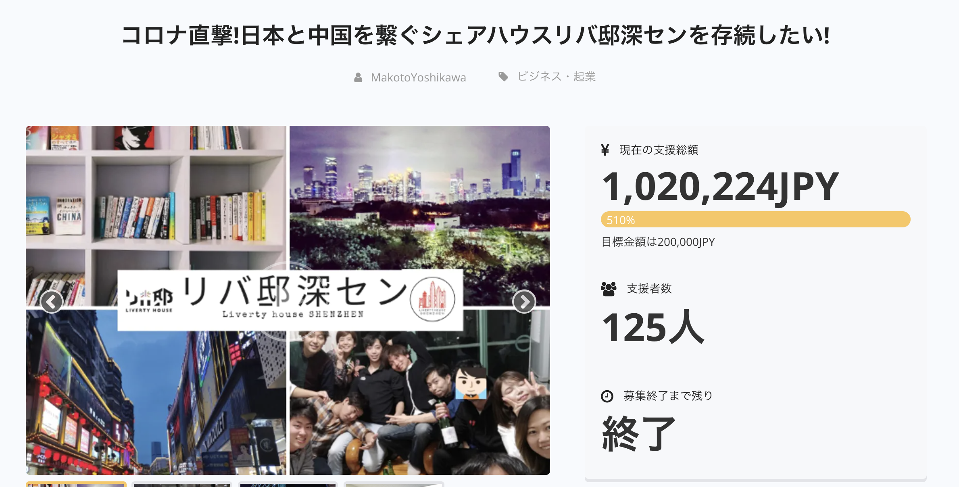This screenshot has height=487, width=959.
Task: Click the 510% funding progress bar
Action: click(755, 220)
